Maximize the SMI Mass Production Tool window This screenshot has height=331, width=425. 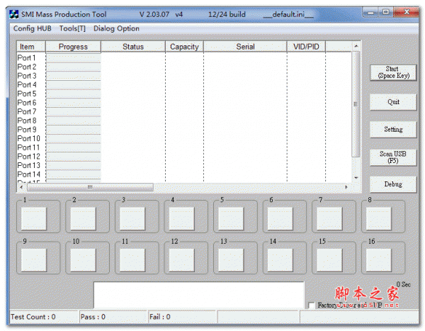(386, 12)
